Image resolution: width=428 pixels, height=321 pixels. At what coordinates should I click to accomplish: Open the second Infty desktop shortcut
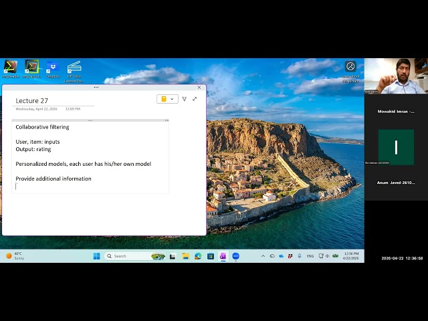click(32, 69)
